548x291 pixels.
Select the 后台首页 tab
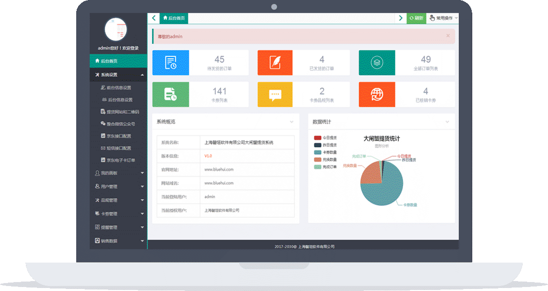173,18
